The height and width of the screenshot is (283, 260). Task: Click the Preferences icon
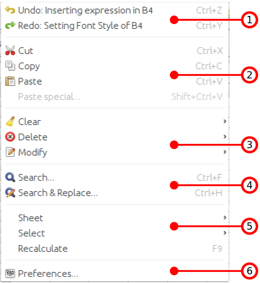tap(10, 273)
